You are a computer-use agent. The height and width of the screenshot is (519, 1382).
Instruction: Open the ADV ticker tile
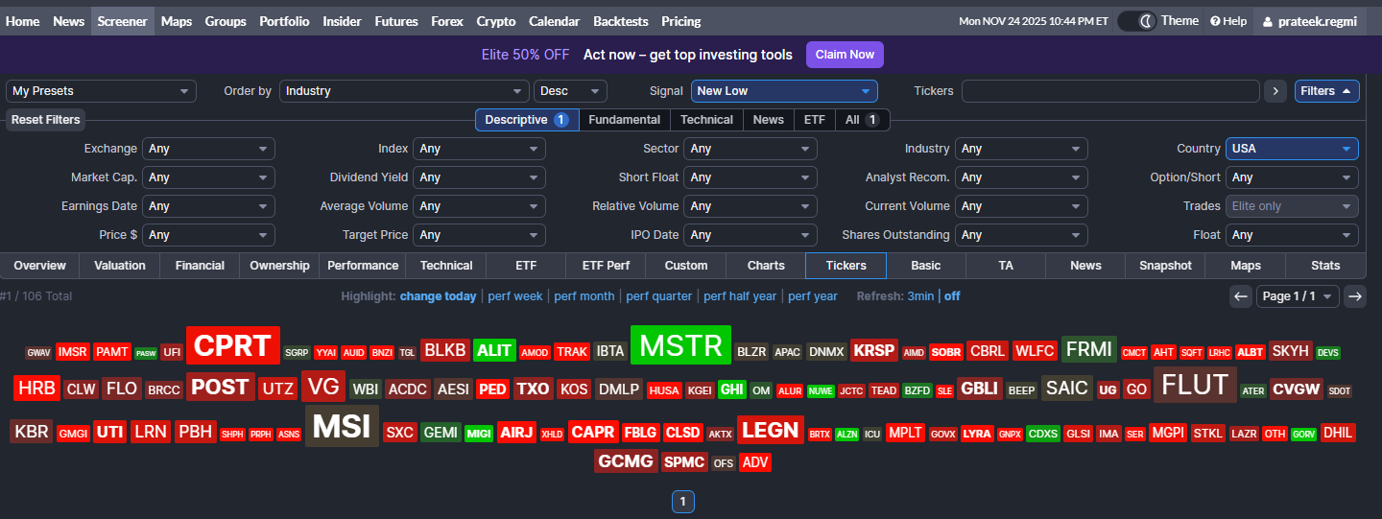coord(755,462)
